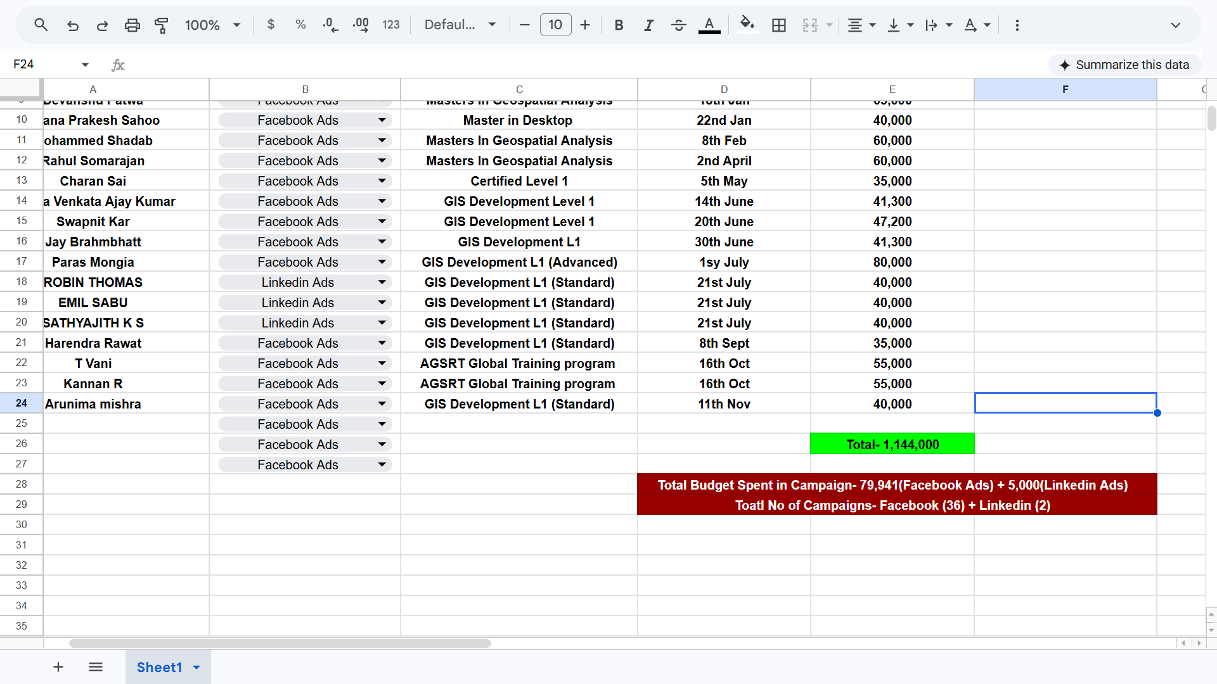Select the paint format roller icon
1217x684 pixels.
pos(162,25)
